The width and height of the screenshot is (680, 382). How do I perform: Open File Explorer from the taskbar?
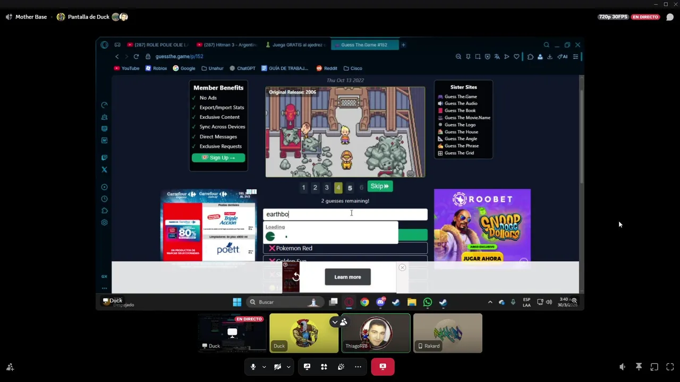pyautogui.click(x=412, y=302)
